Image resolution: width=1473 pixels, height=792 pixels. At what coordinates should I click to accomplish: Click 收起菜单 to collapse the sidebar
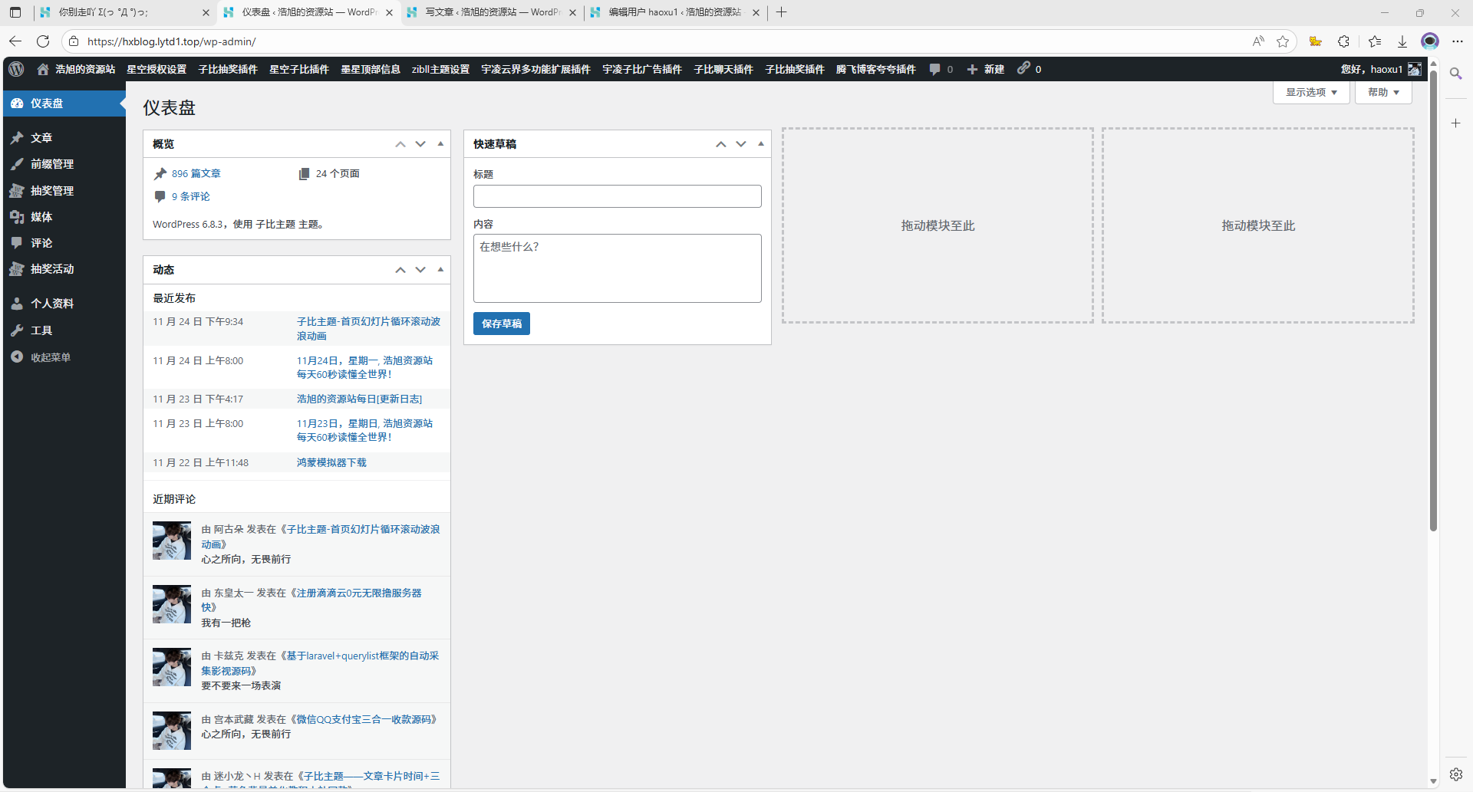click(51, 357)
